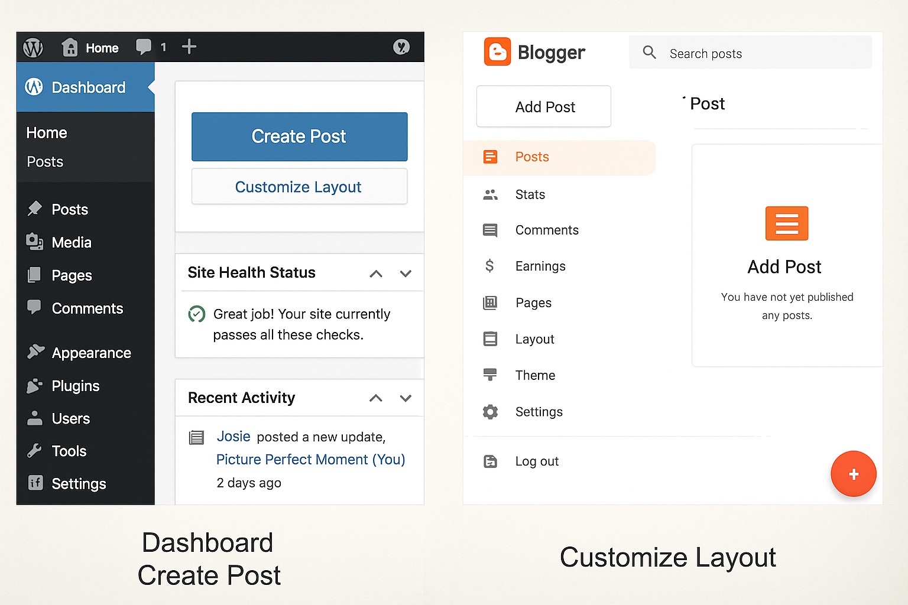Open the comments bubble in admin bar

tap(144, 47)
